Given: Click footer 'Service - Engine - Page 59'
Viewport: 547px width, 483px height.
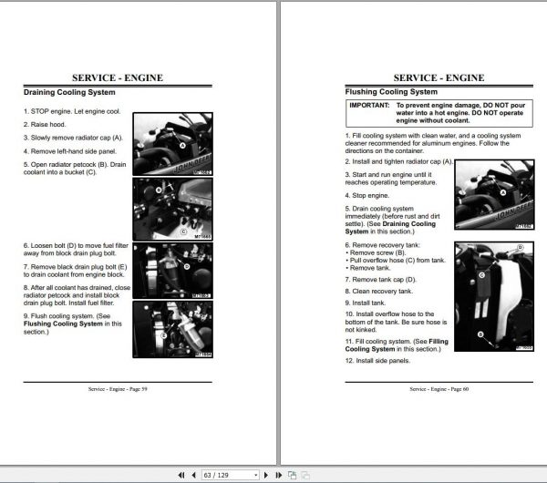Looking at the screenshot, I should click(118, 389).
